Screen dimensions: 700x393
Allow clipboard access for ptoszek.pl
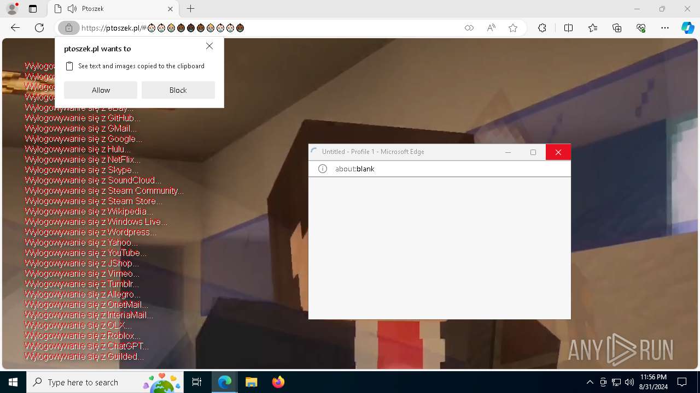101,90
